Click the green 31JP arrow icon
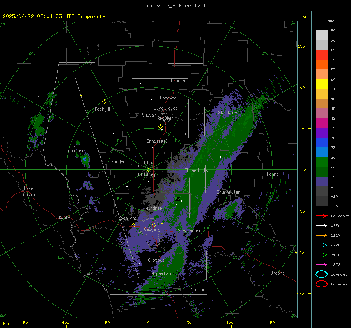Screen dimensions: 351x328 click(x=321, y=255)
